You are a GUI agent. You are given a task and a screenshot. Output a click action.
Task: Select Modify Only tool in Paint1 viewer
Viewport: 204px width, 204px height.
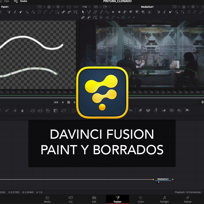click(27, 12)
